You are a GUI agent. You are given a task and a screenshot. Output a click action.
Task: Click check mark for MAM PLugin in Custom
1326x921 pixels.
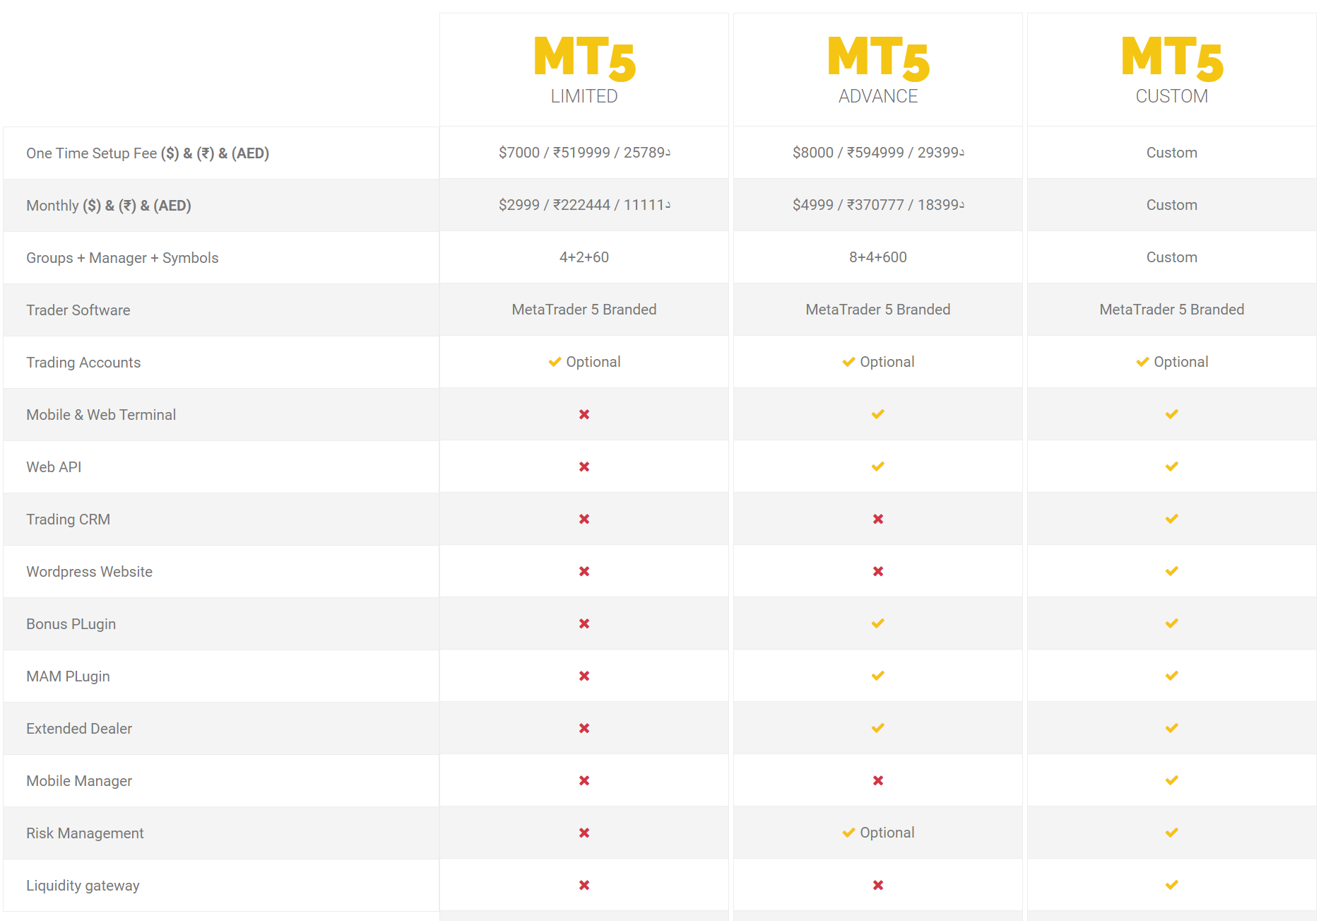pos(1172,676)
